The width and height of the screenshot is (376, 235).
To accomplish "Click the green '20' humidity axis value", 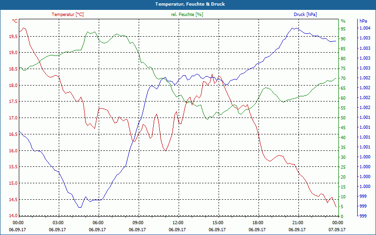I will click(343, 177).
